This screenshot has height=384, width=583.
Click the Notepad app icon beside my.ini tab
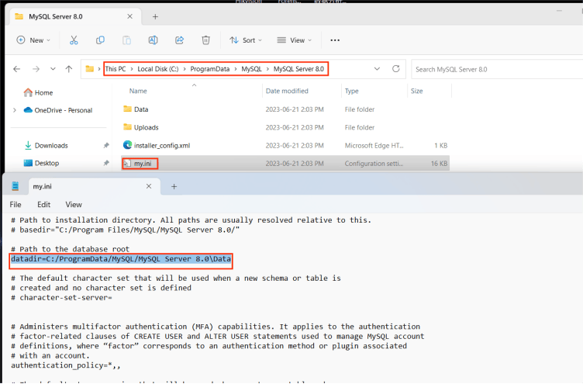[16, 186]
